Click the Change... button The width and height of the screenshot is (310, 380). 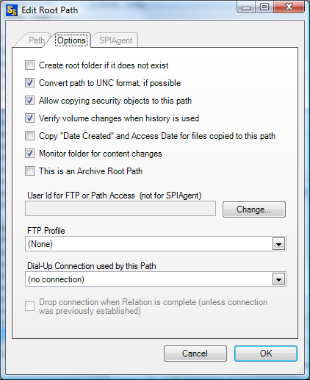tap(254, 209)
